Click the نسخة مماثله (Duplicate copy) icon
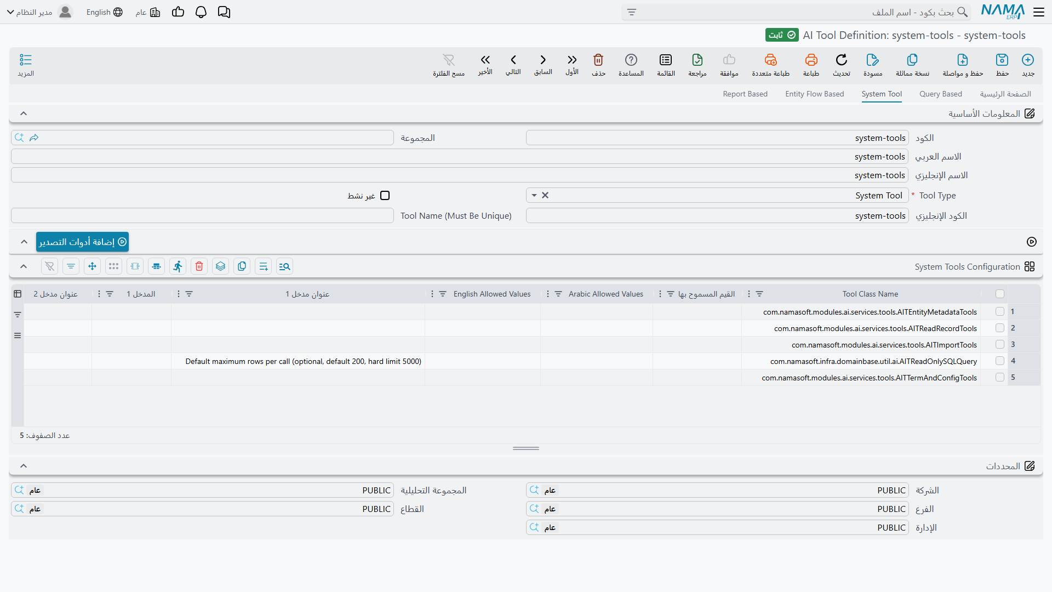 pyautogui.click(x=912, y=60)
